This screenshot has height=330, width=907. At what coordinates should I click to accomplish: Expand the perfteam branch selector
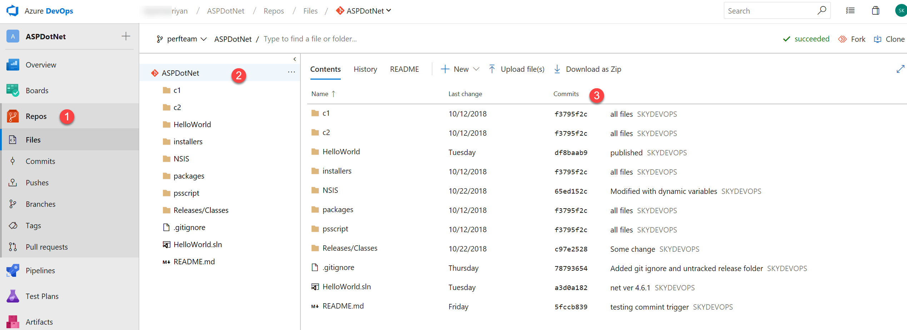181,39
